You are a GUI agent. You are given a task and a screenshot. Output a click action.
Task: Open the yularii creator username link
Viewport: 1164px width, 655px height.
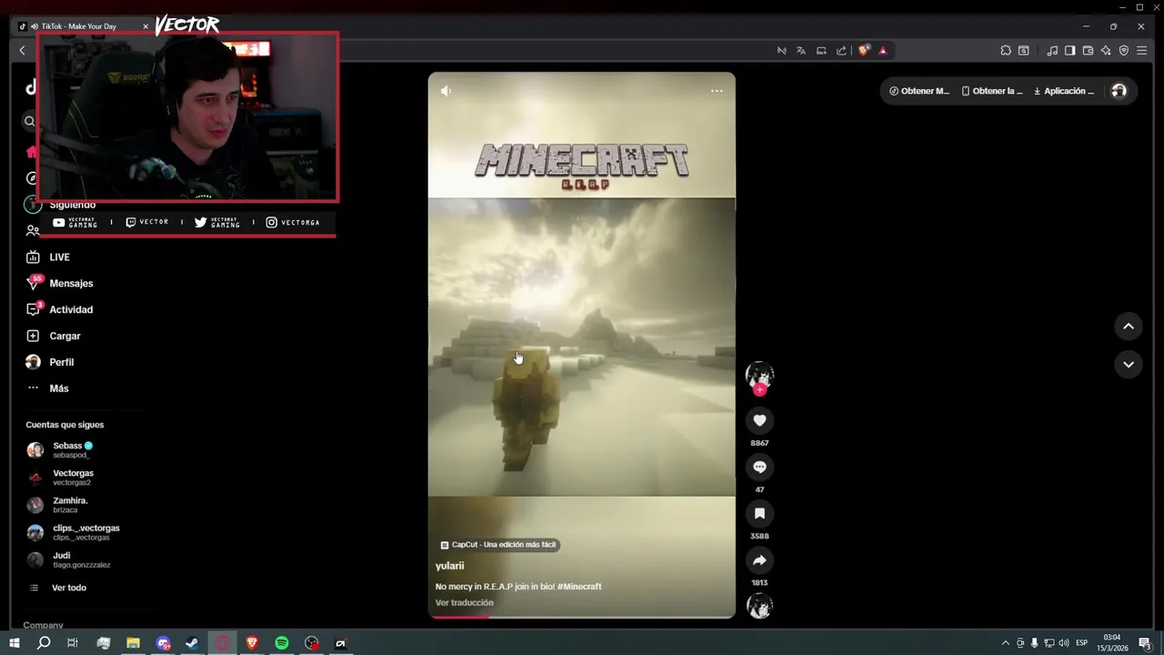449,566
